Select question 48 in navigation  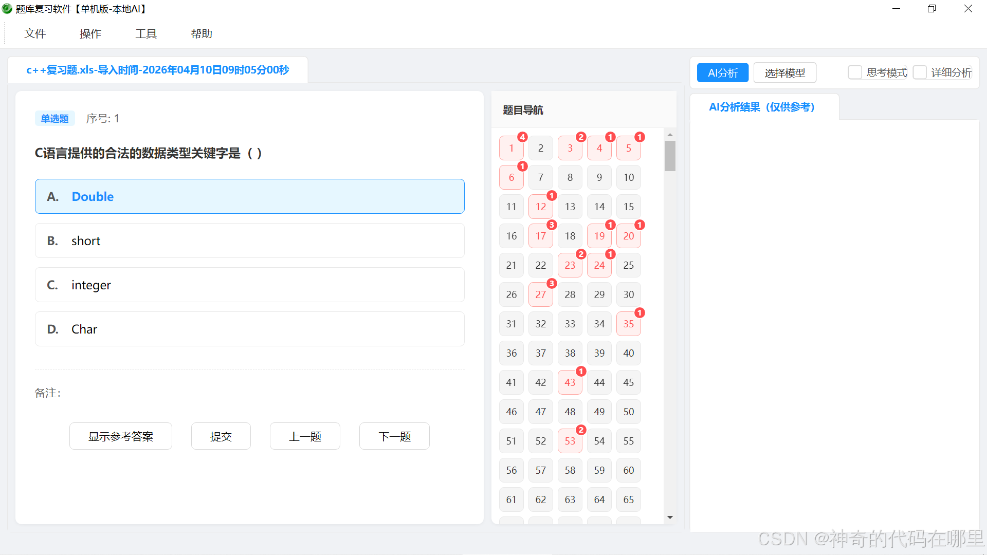tap(570, 412)
